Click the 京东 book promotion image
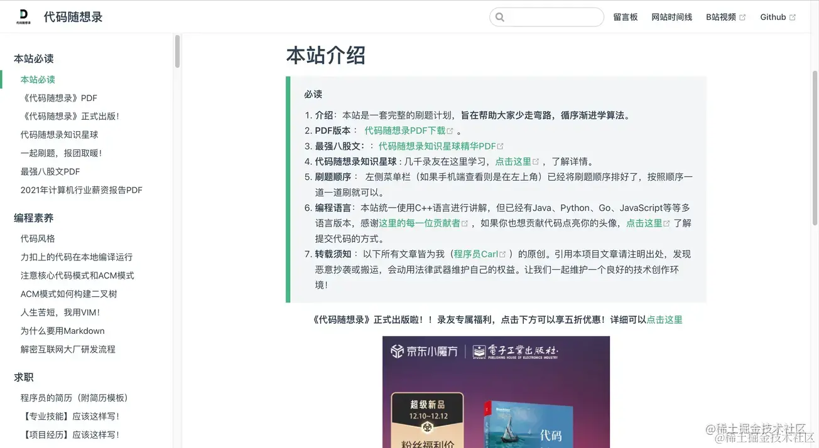 [x=496, y=392]
